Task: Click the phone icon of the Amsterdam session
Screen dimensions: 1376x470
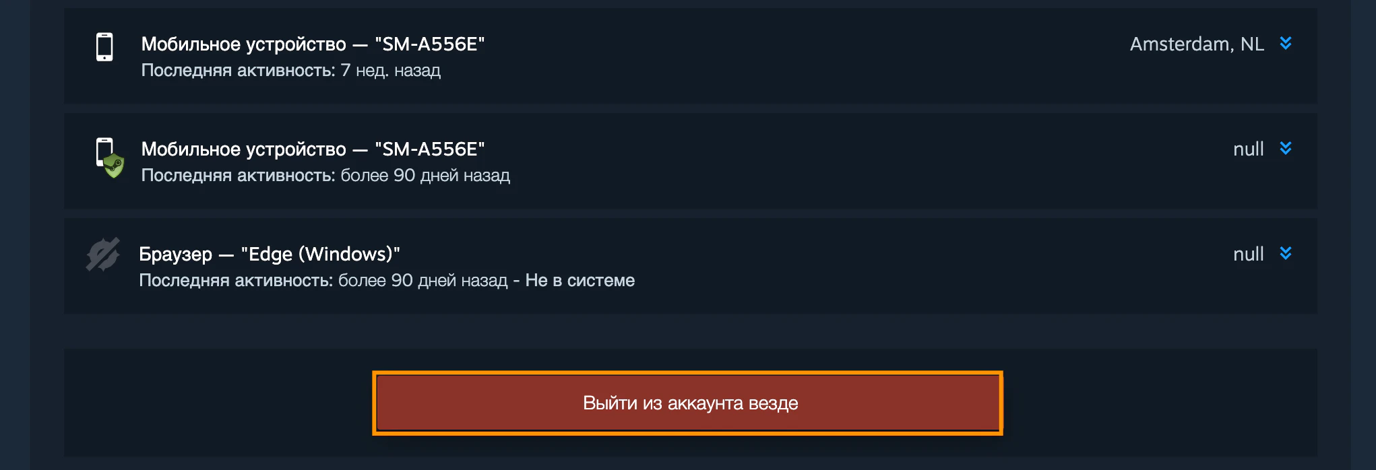Action: pyautogui.click(x=104, y=47)
